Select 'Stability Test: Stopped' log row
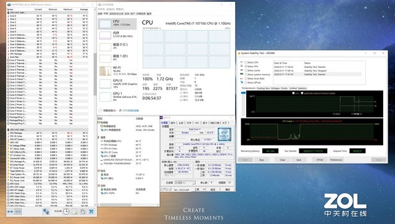The width and height of the screenshot is (395, 224). click(x=317, y=70)
